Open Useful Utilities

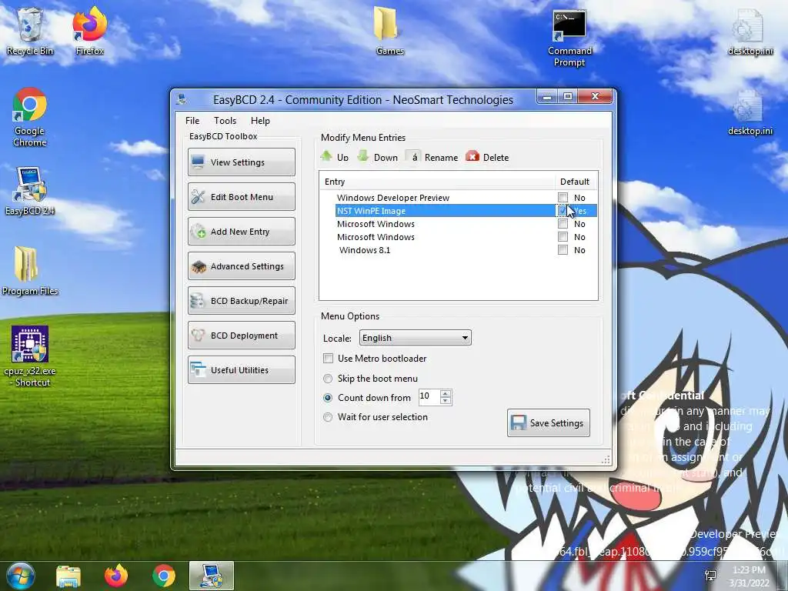[241, 370]
